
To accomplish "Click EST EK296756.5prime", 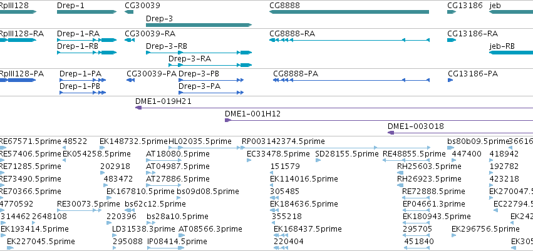I will click(485, 229).
